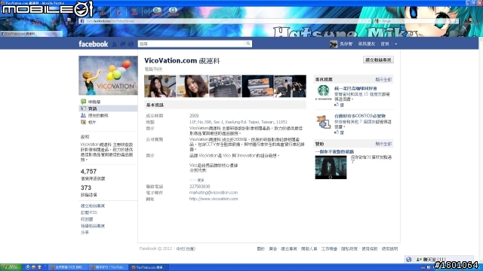
Task: Open the user profile picture in header
Action: click(334, 44)
